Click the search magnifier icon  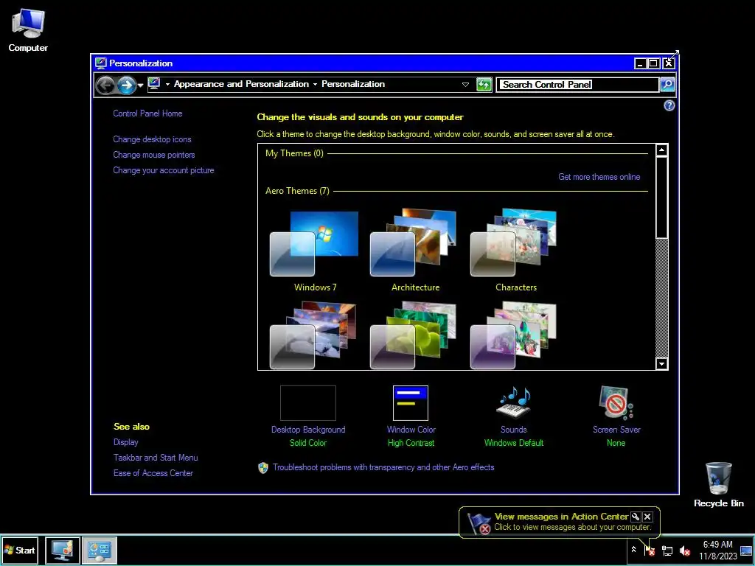667,84
